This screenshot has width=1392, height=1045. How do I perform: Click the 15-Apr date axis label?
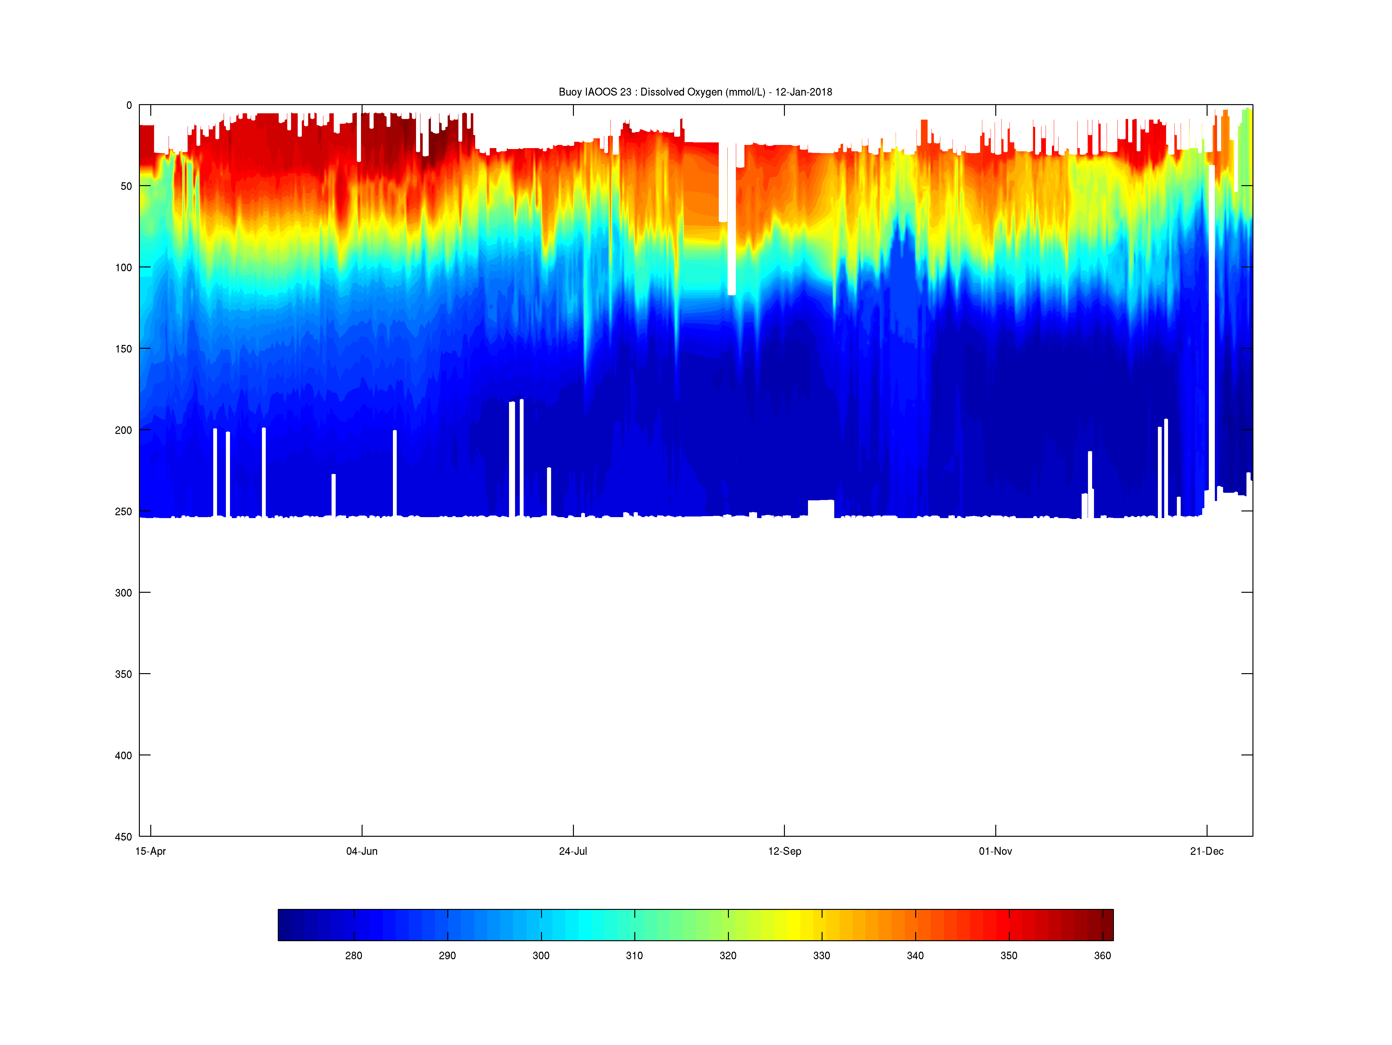(150, 851)
